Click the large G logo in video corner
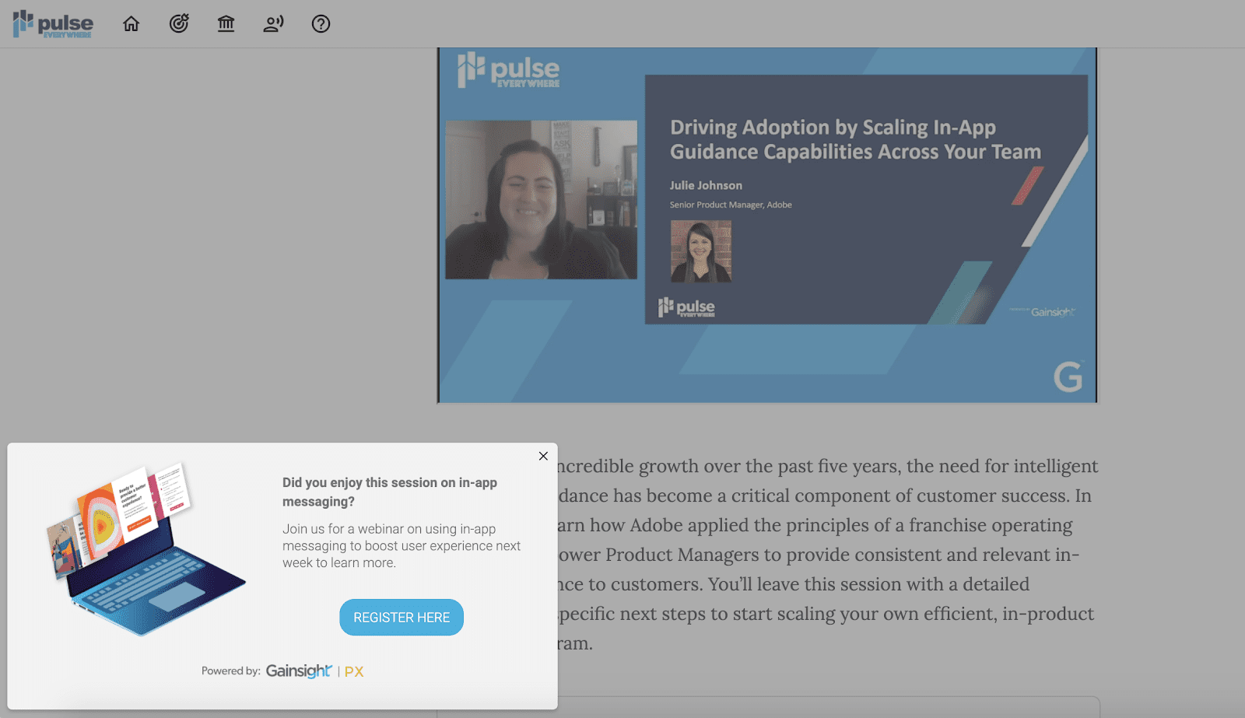The height and width of the screenshot is (718, 1245). (x=1068, y=377)
